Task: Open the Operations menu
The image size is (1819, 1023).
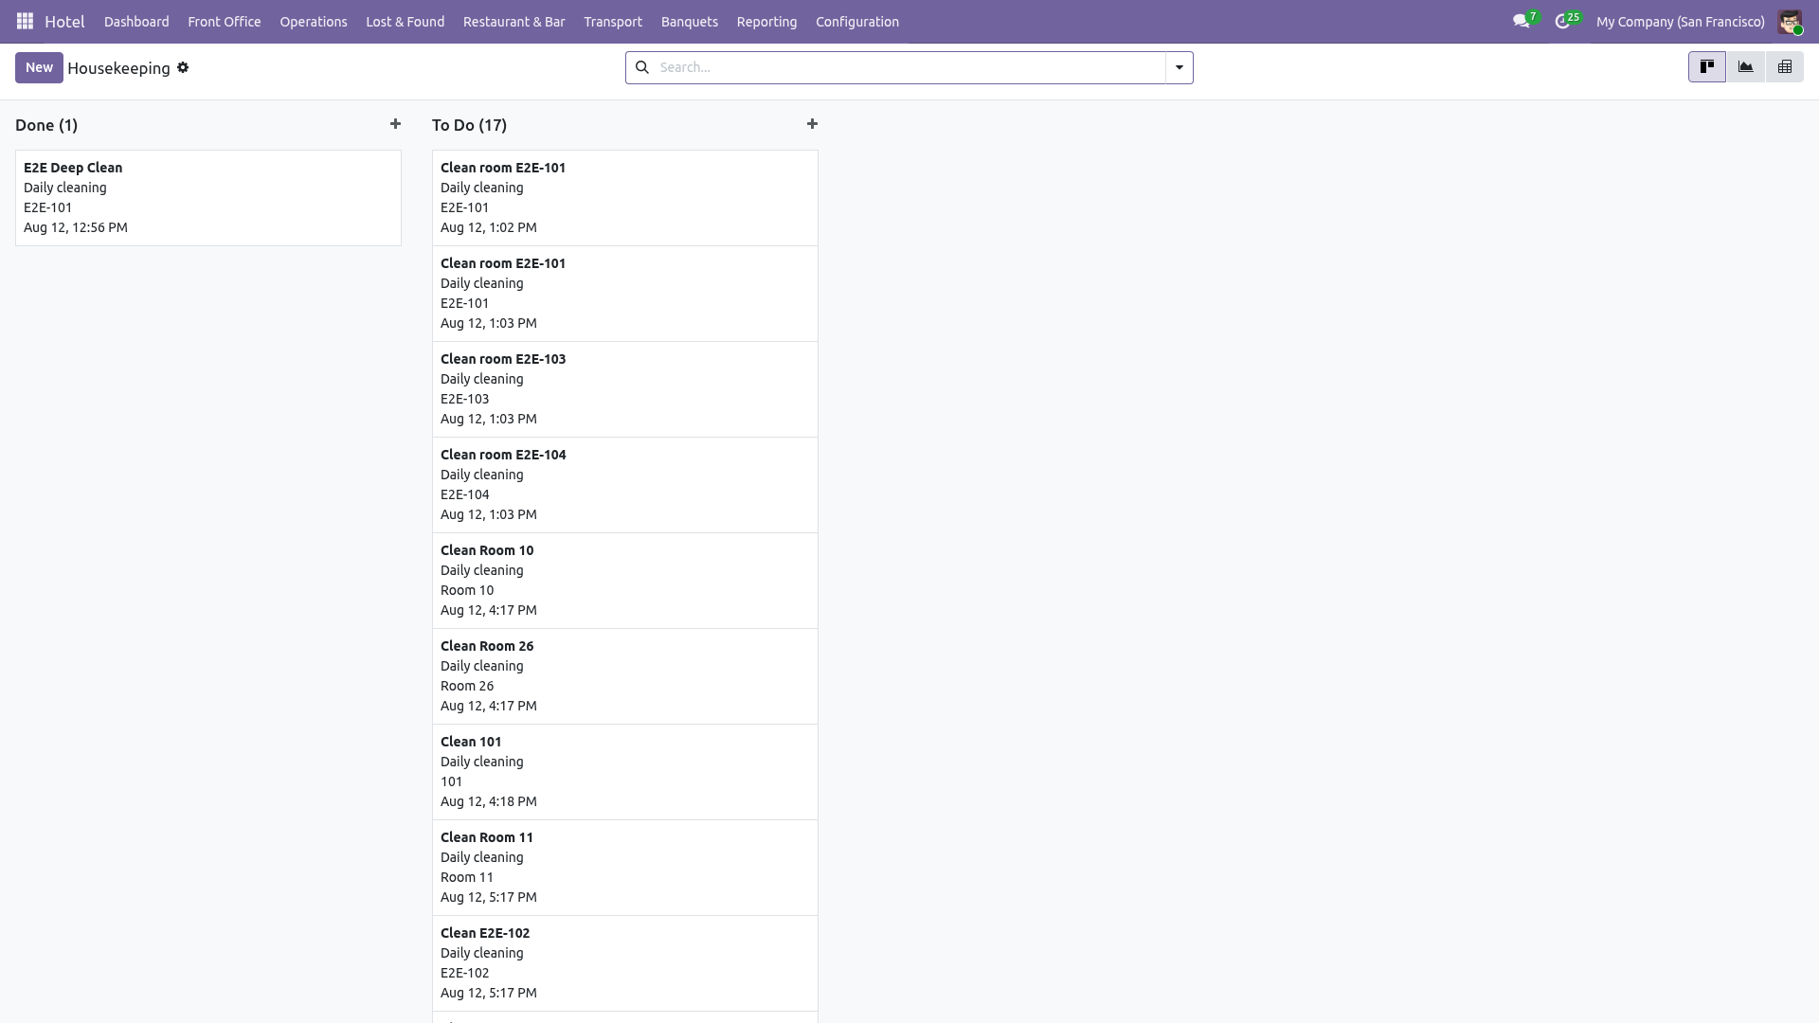Action: point(314,22)
